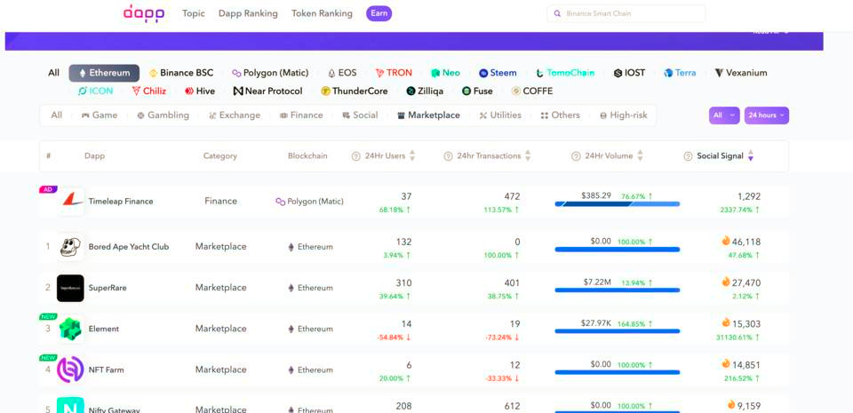Sort by 24Hr Volume column arrows

coord(640,156)
